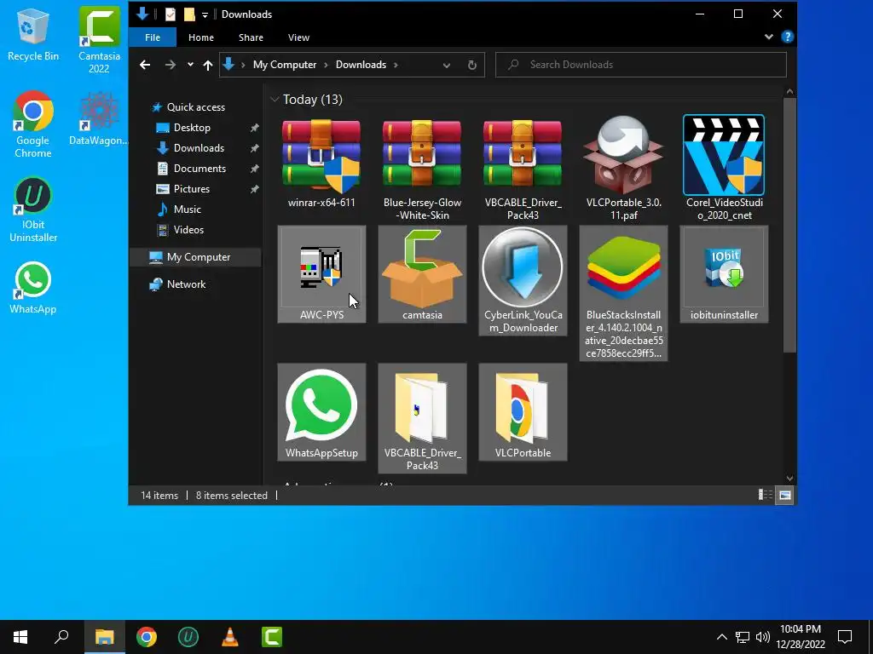Screen dimensions: 873x654
Task: Open IObit Uninstaller desktop shortcut
Action: pos(33,210)
